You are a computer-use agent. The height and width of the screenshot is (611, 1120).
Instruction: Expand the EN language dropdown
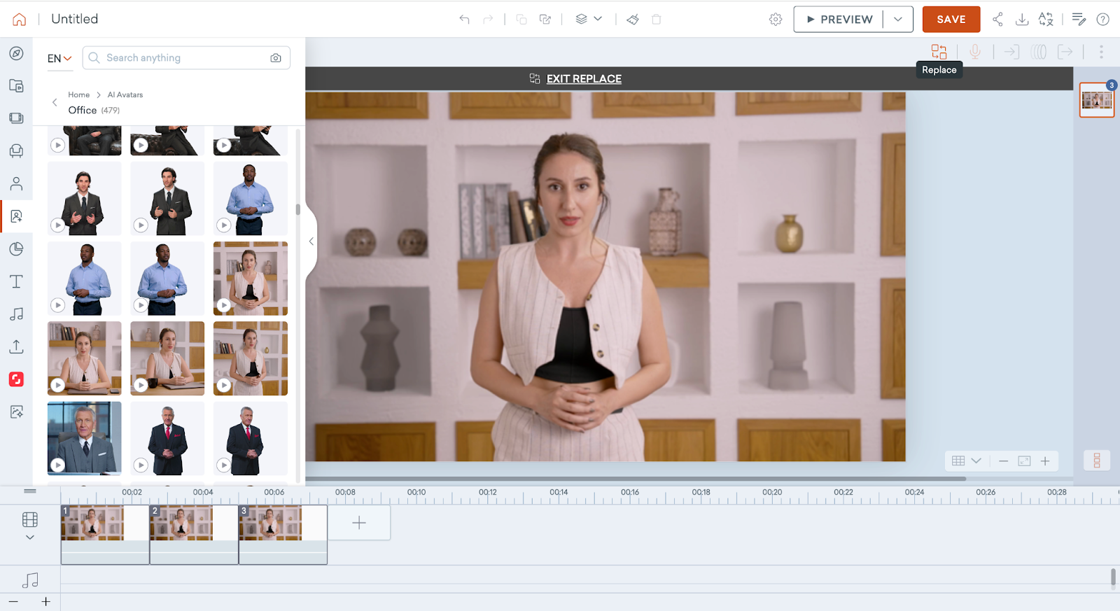coord(59,59)
